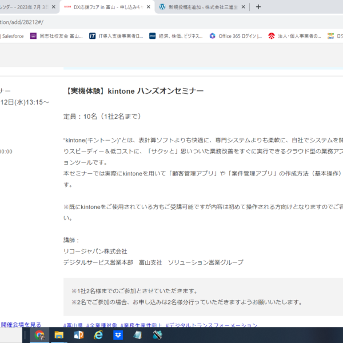
Task: Click the 【実機体験】kintone ハンズオンセミナー heading
Action: 134,91
